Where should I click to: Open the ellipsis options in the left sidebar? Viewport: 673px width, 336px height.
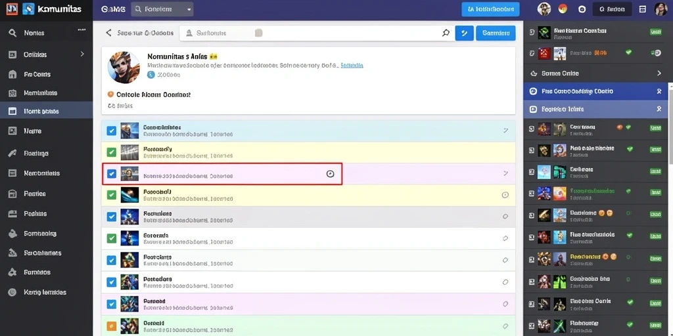tap(81, 30)
